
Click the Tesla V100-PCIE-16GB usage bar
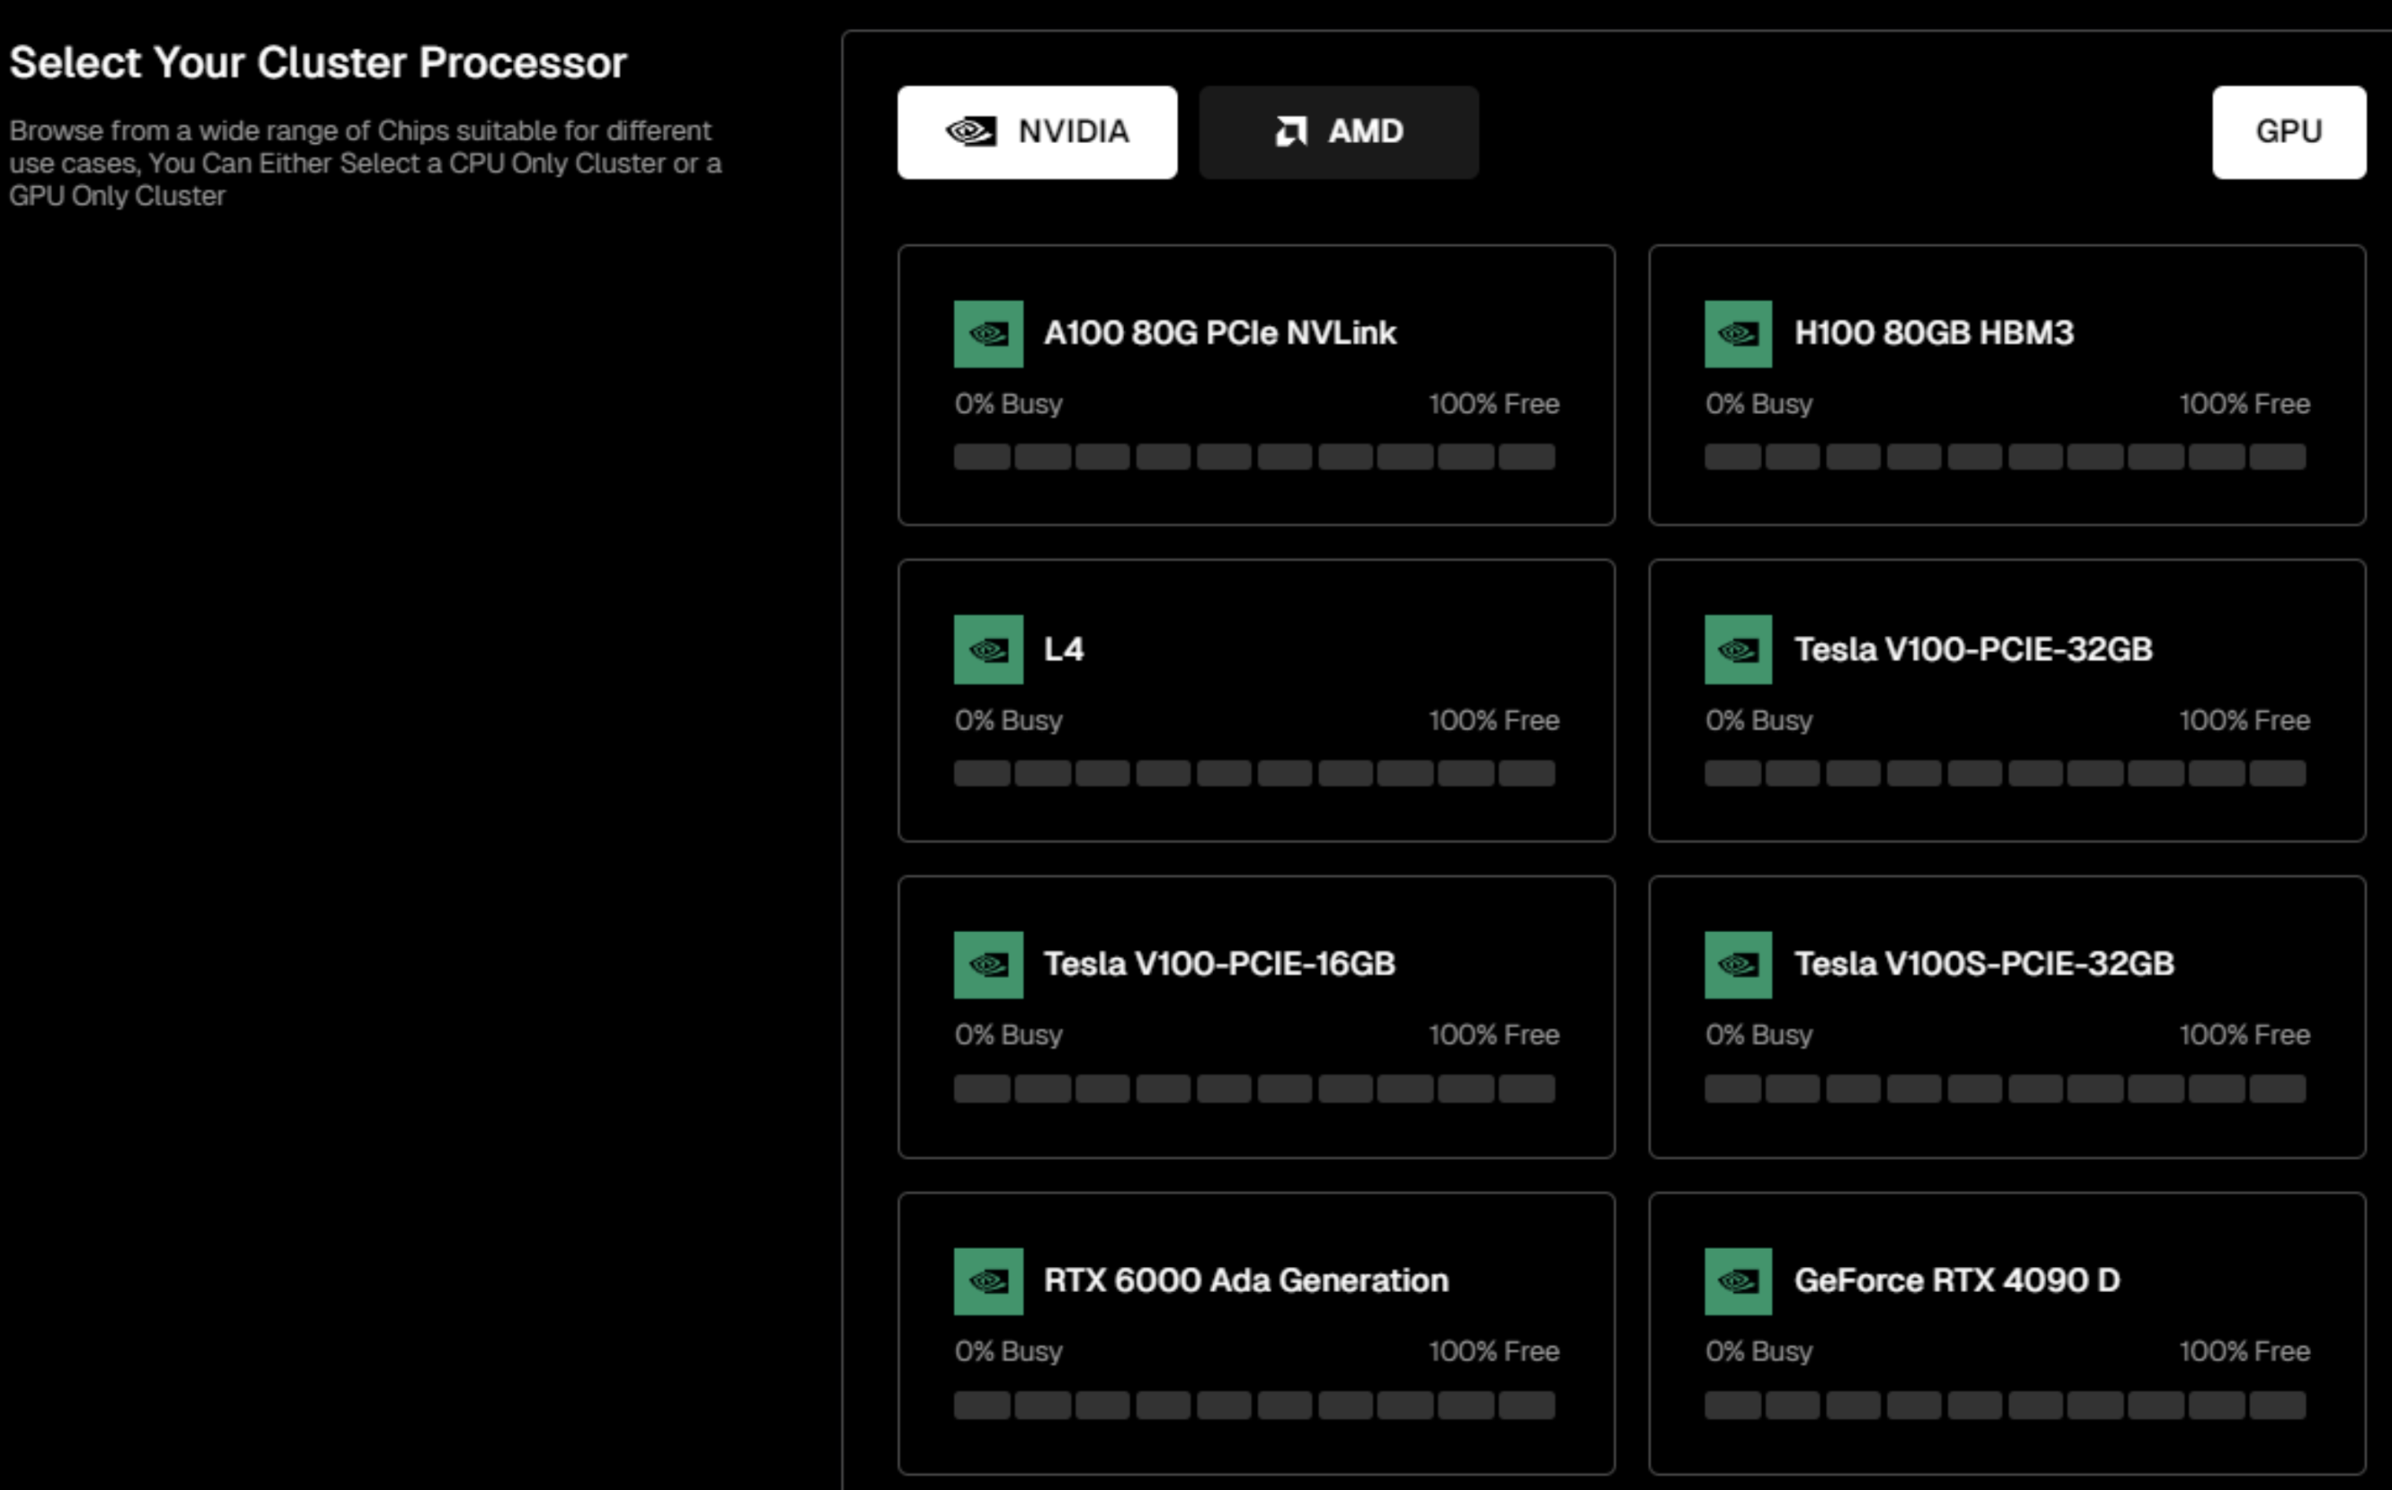1254,1089
